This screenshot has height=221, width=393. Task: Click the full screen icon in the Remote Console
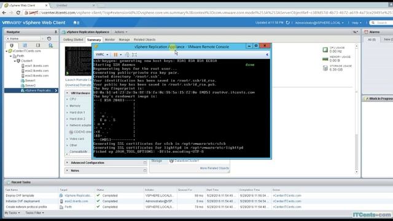[x=134, y=55]
